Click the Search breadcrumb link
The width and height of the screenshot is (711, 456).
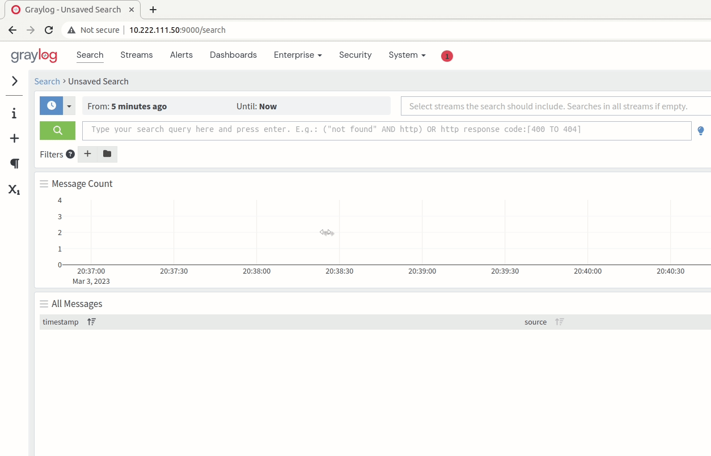pyautogui.click(x=47, y=81)
